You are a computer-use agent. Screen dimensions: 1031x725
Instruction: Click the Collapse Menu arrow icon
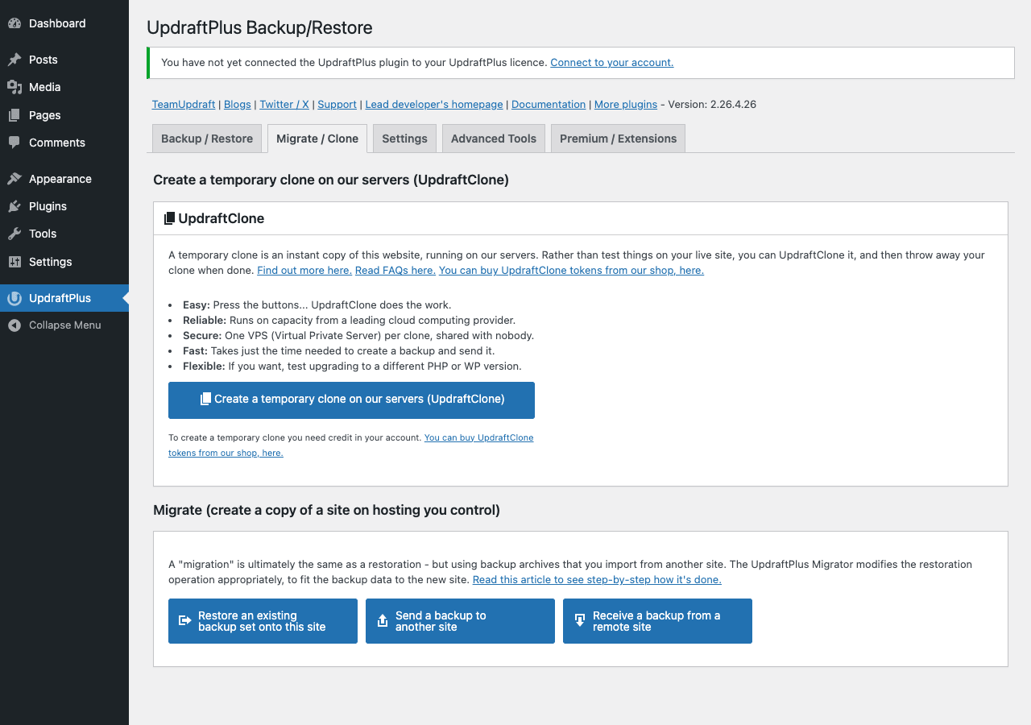click(x=14, y=325)
